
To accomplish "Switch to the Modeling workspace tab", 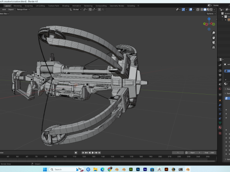I will pos(18,6).
